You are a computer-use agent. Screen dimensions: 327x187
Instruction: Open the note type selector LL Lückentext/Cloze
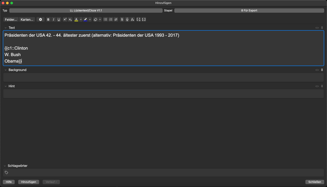tap(86, 11)
